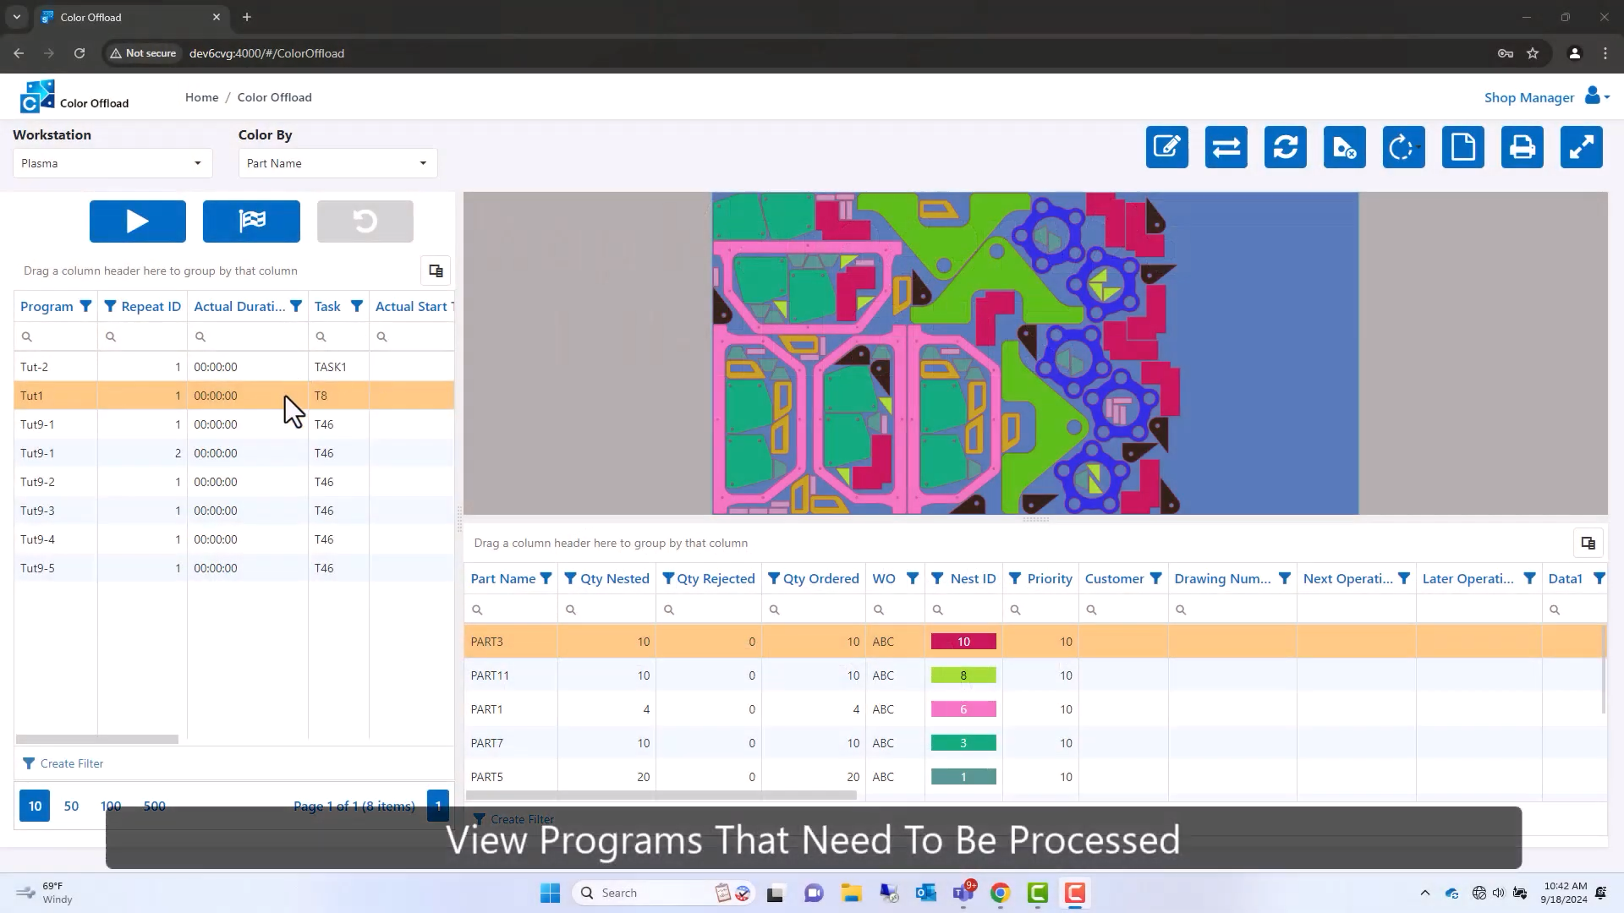Viewport: 1624px width, 913px height.
Task: Toggle the Priority column filter icon
Action: pos(1015,578)
